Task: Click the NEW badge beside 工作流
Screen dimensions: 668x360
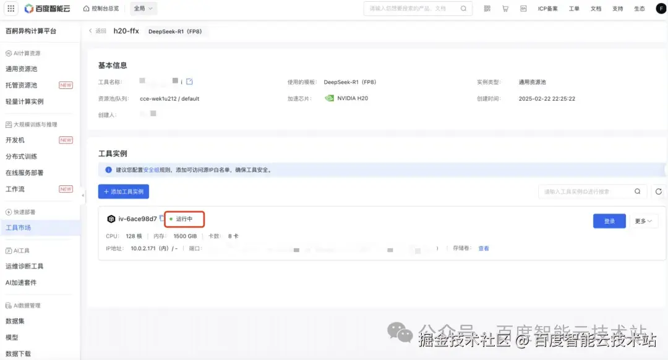Action: pyautogui.click(x=66, y=189)
